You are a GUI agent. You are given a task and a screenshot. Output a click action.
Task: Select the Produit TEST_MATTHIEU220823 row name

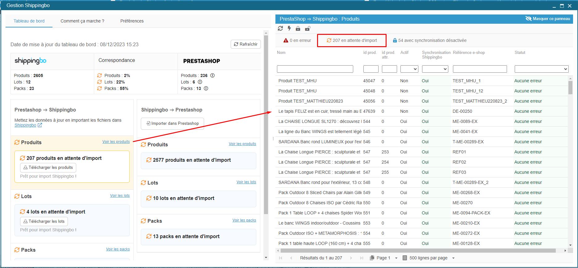311,101
